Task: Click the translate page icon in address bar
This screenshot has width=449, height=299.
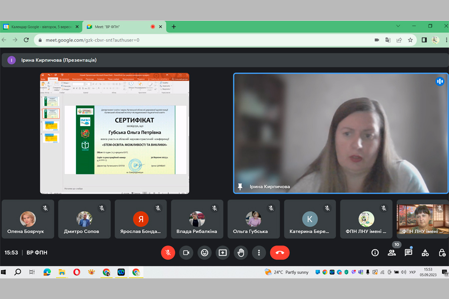Action: [x=388, y=40]
